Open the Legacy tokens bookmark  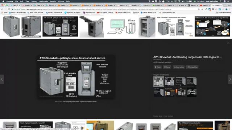pos(167,13)
